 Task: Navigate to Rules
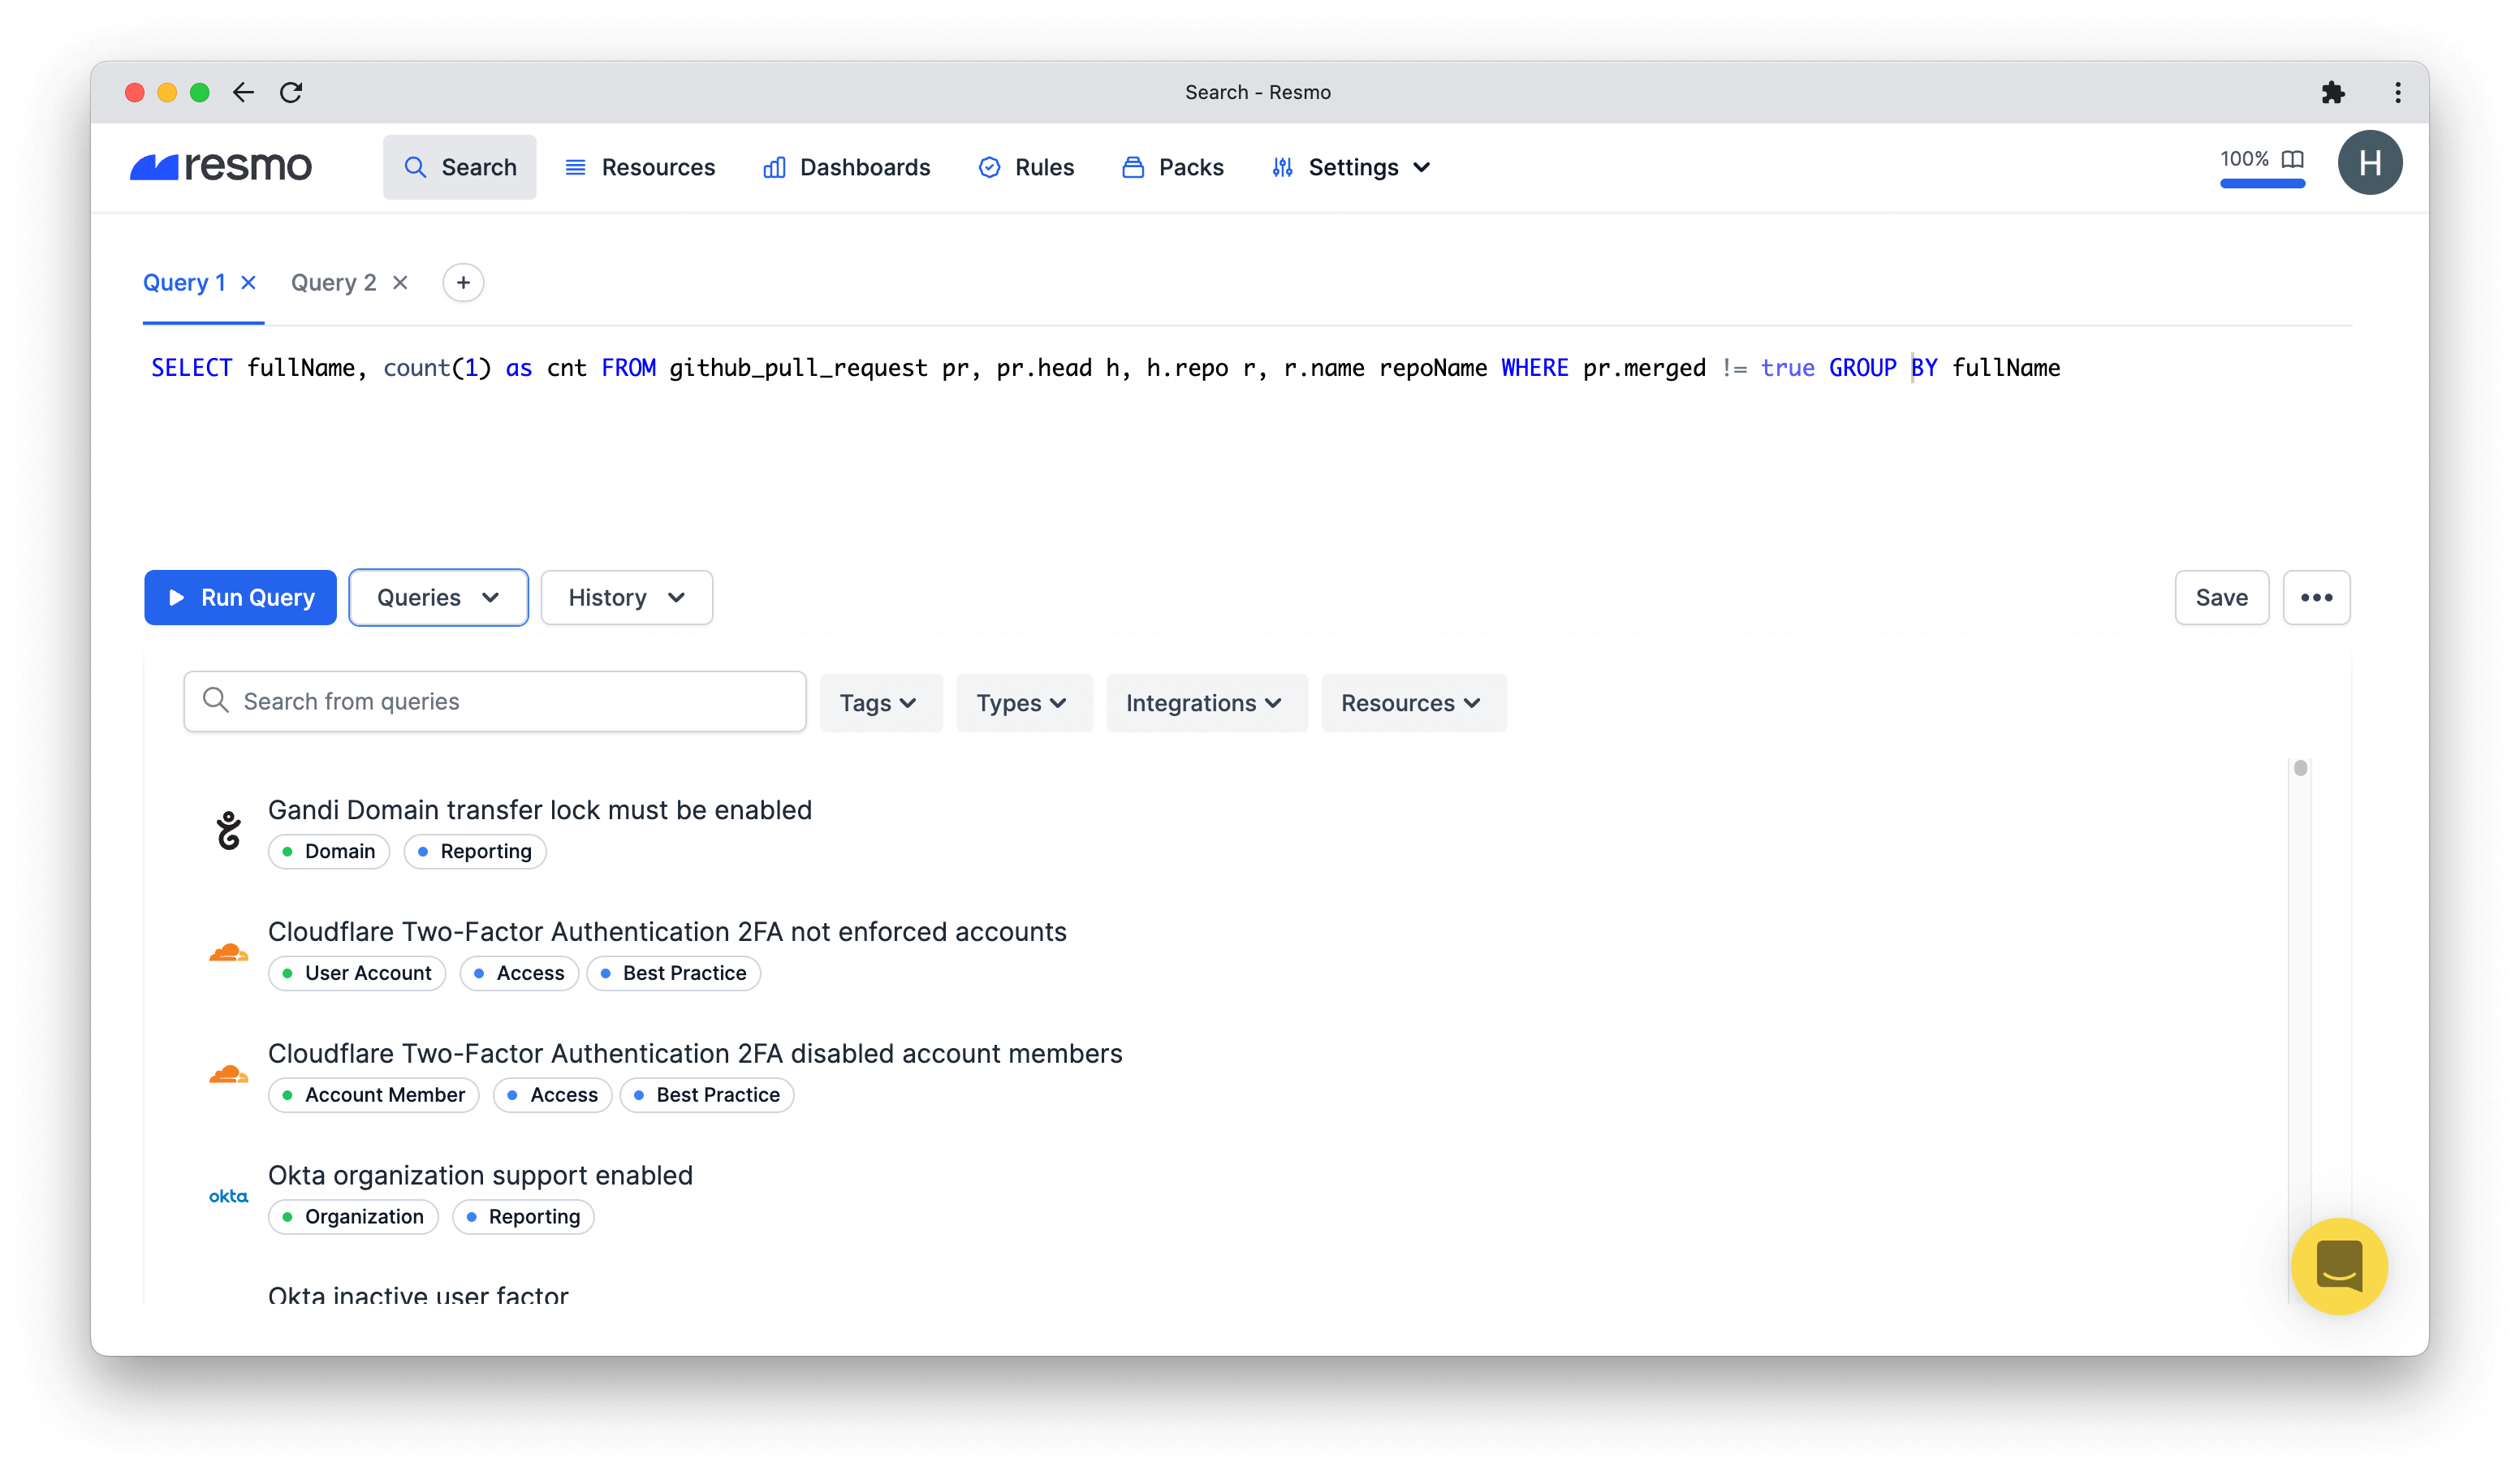click(1026, 167)
